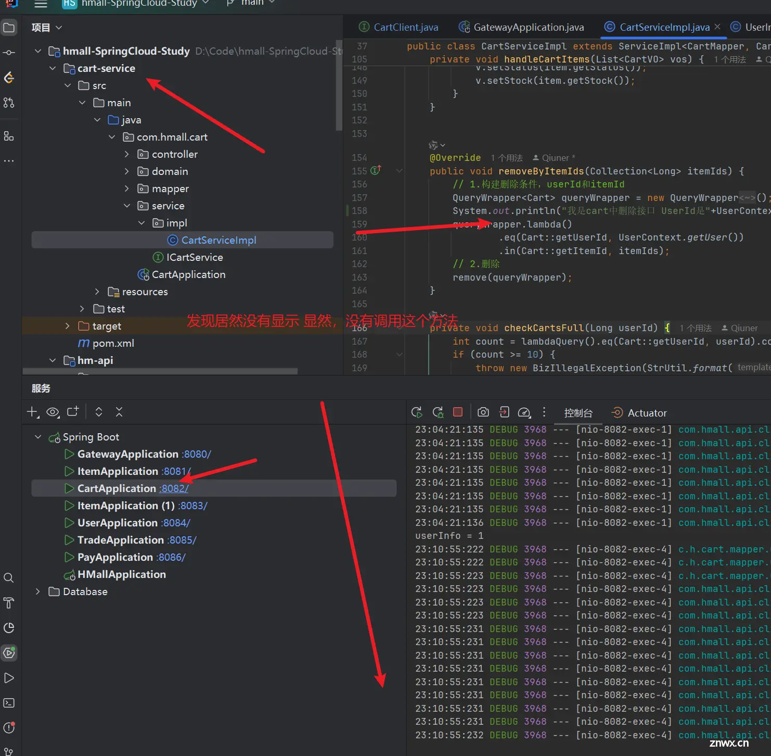Click the Add Service plus icon

(33, 412)
